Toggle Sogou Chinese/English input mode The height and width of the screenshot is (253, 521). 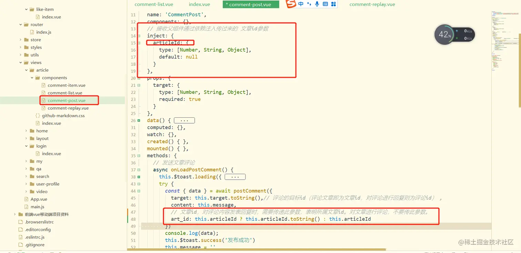coord(301,4)
